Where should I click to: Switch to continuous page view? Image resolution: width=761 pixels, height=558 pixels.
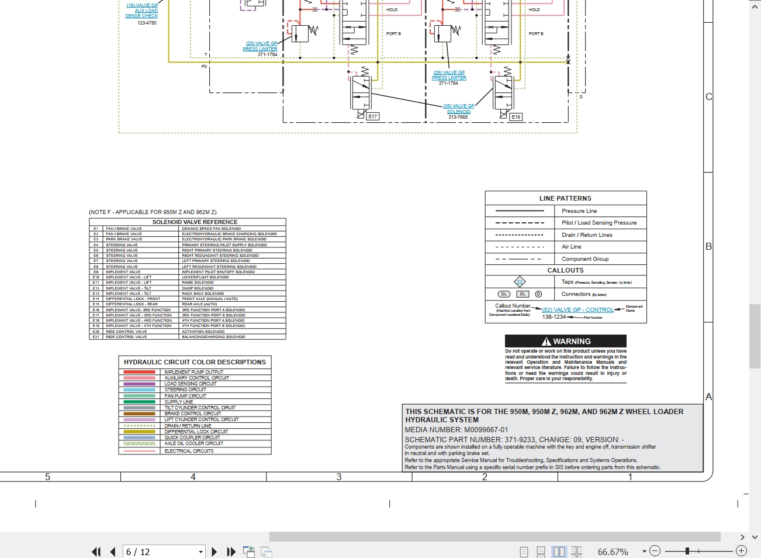(x=541, y=552)
